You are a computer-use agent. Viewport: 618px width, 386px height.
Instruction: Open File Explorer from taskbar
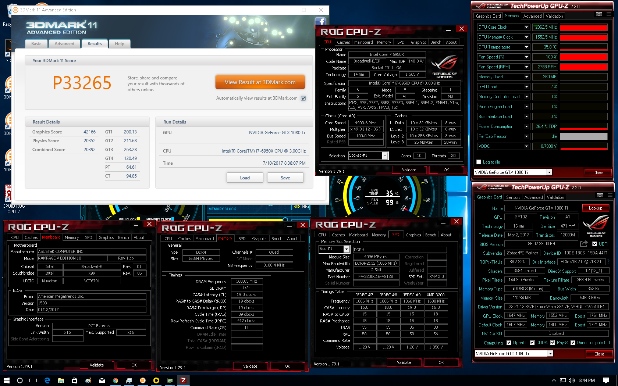pyautogui.click(x=61, y=380)
